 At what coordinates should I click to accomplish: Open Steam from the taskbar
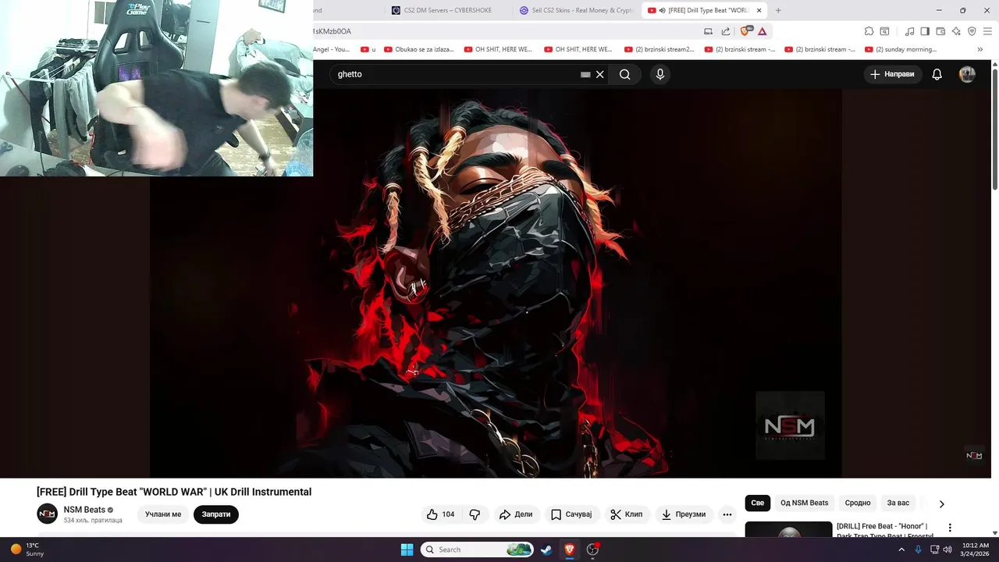tap(546, 550)
